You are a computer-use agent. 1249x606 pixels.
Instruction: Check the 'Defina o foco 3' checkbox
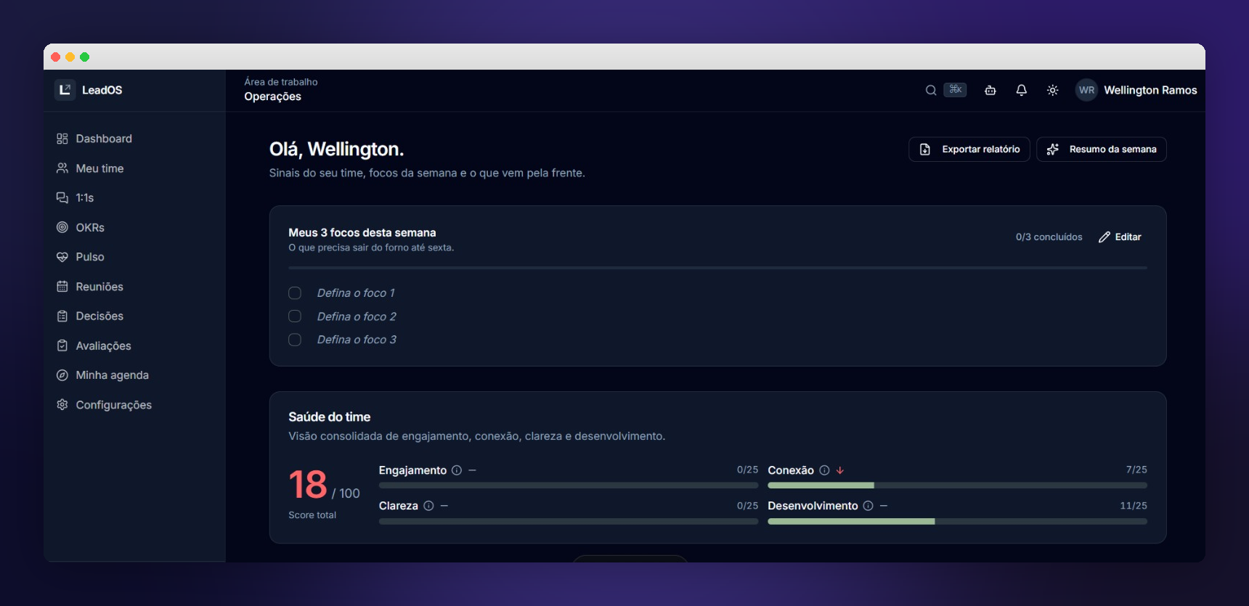click(x=295, y=340)
